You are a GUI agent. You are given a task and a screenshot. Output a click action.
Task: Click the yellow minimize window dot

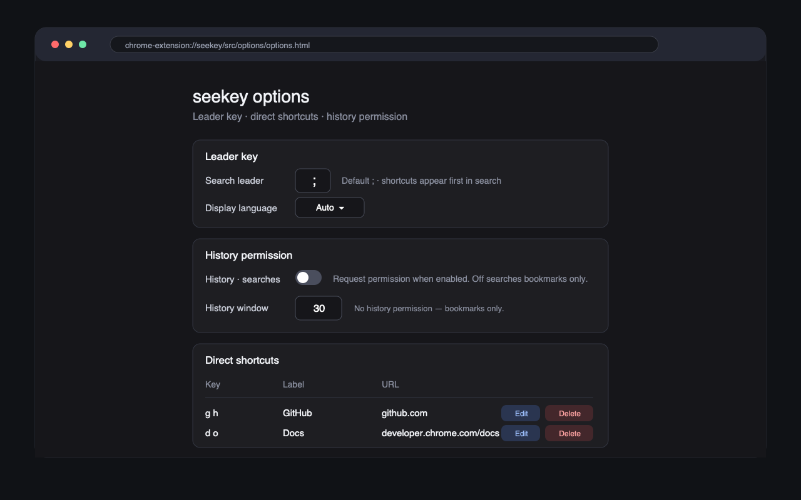coord(69,44)
